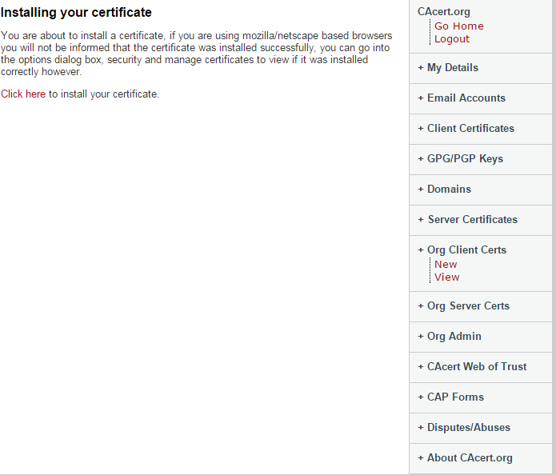Viewport: 556px width, 475px height.
Task: Click the Installing your certificate heading
Action: point(76,13)
